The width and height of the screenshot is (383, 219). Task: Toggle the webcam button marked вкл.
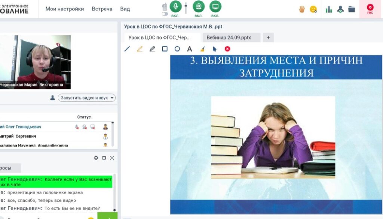click(199, 7)
